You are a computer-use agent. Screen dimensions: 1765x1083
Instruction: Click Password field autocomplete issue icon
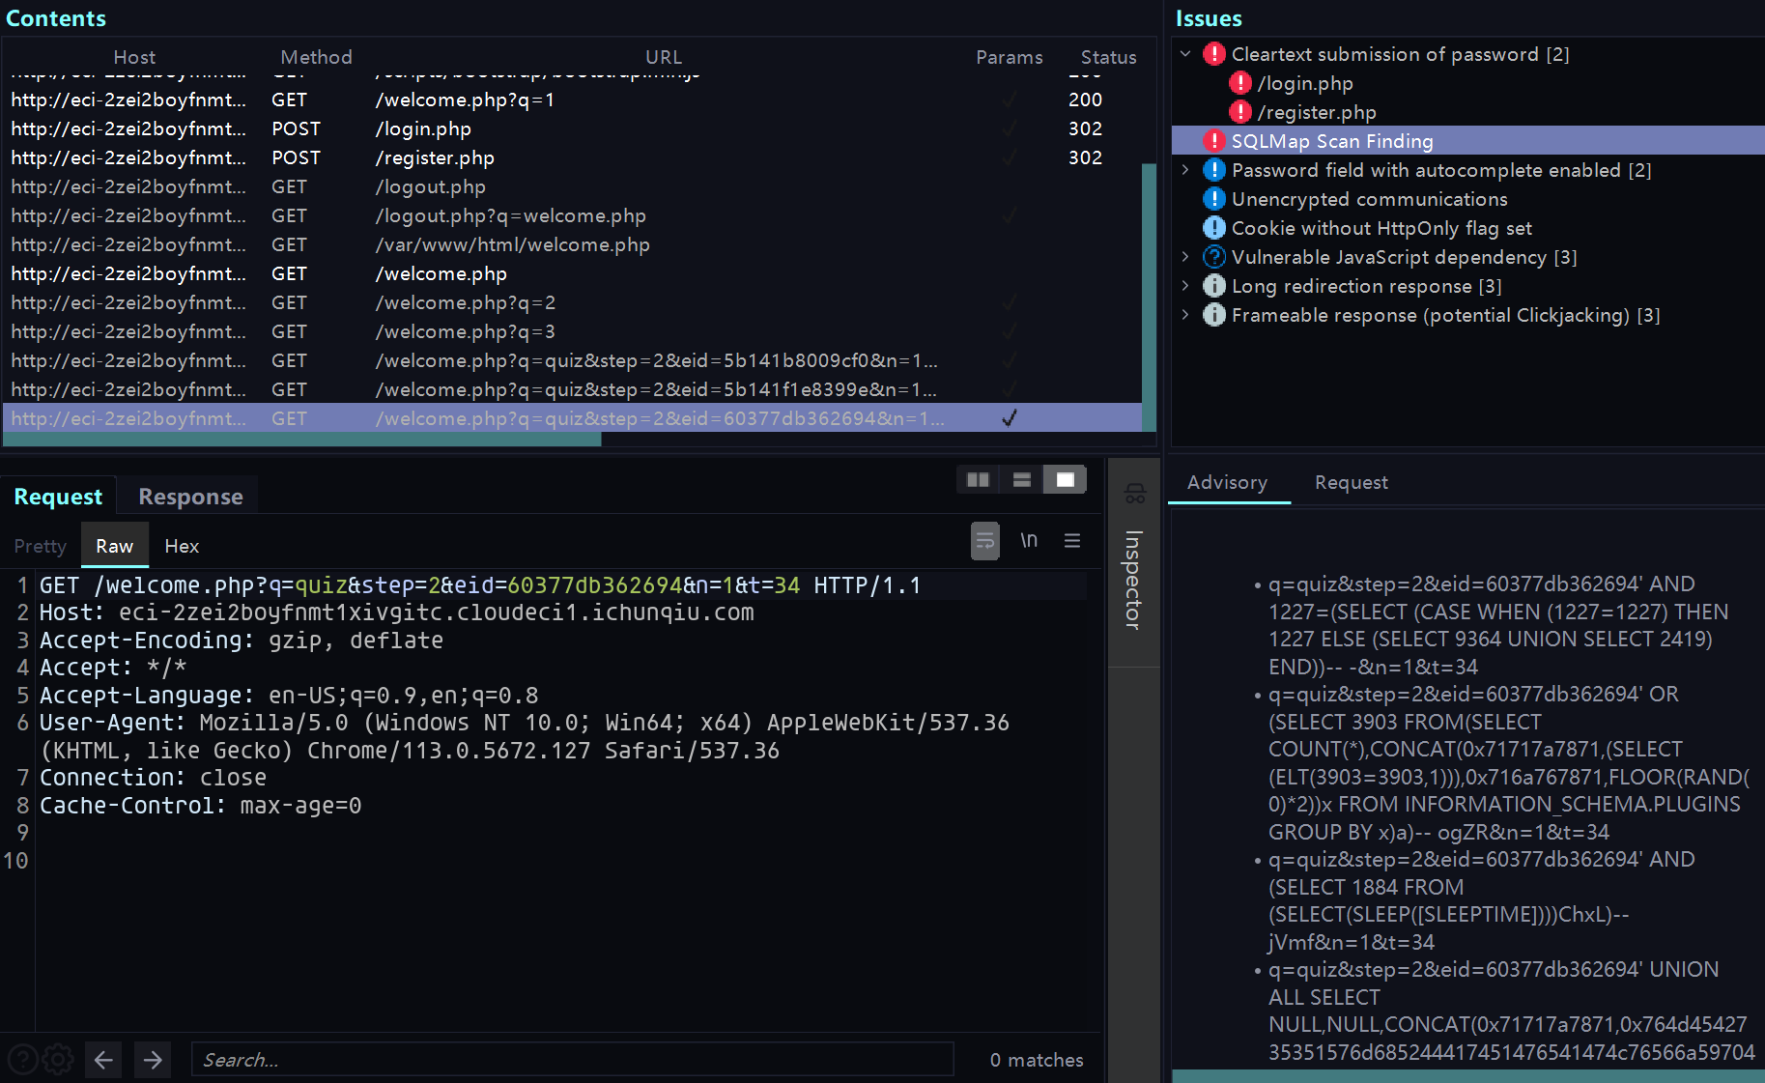(1214, 170)
